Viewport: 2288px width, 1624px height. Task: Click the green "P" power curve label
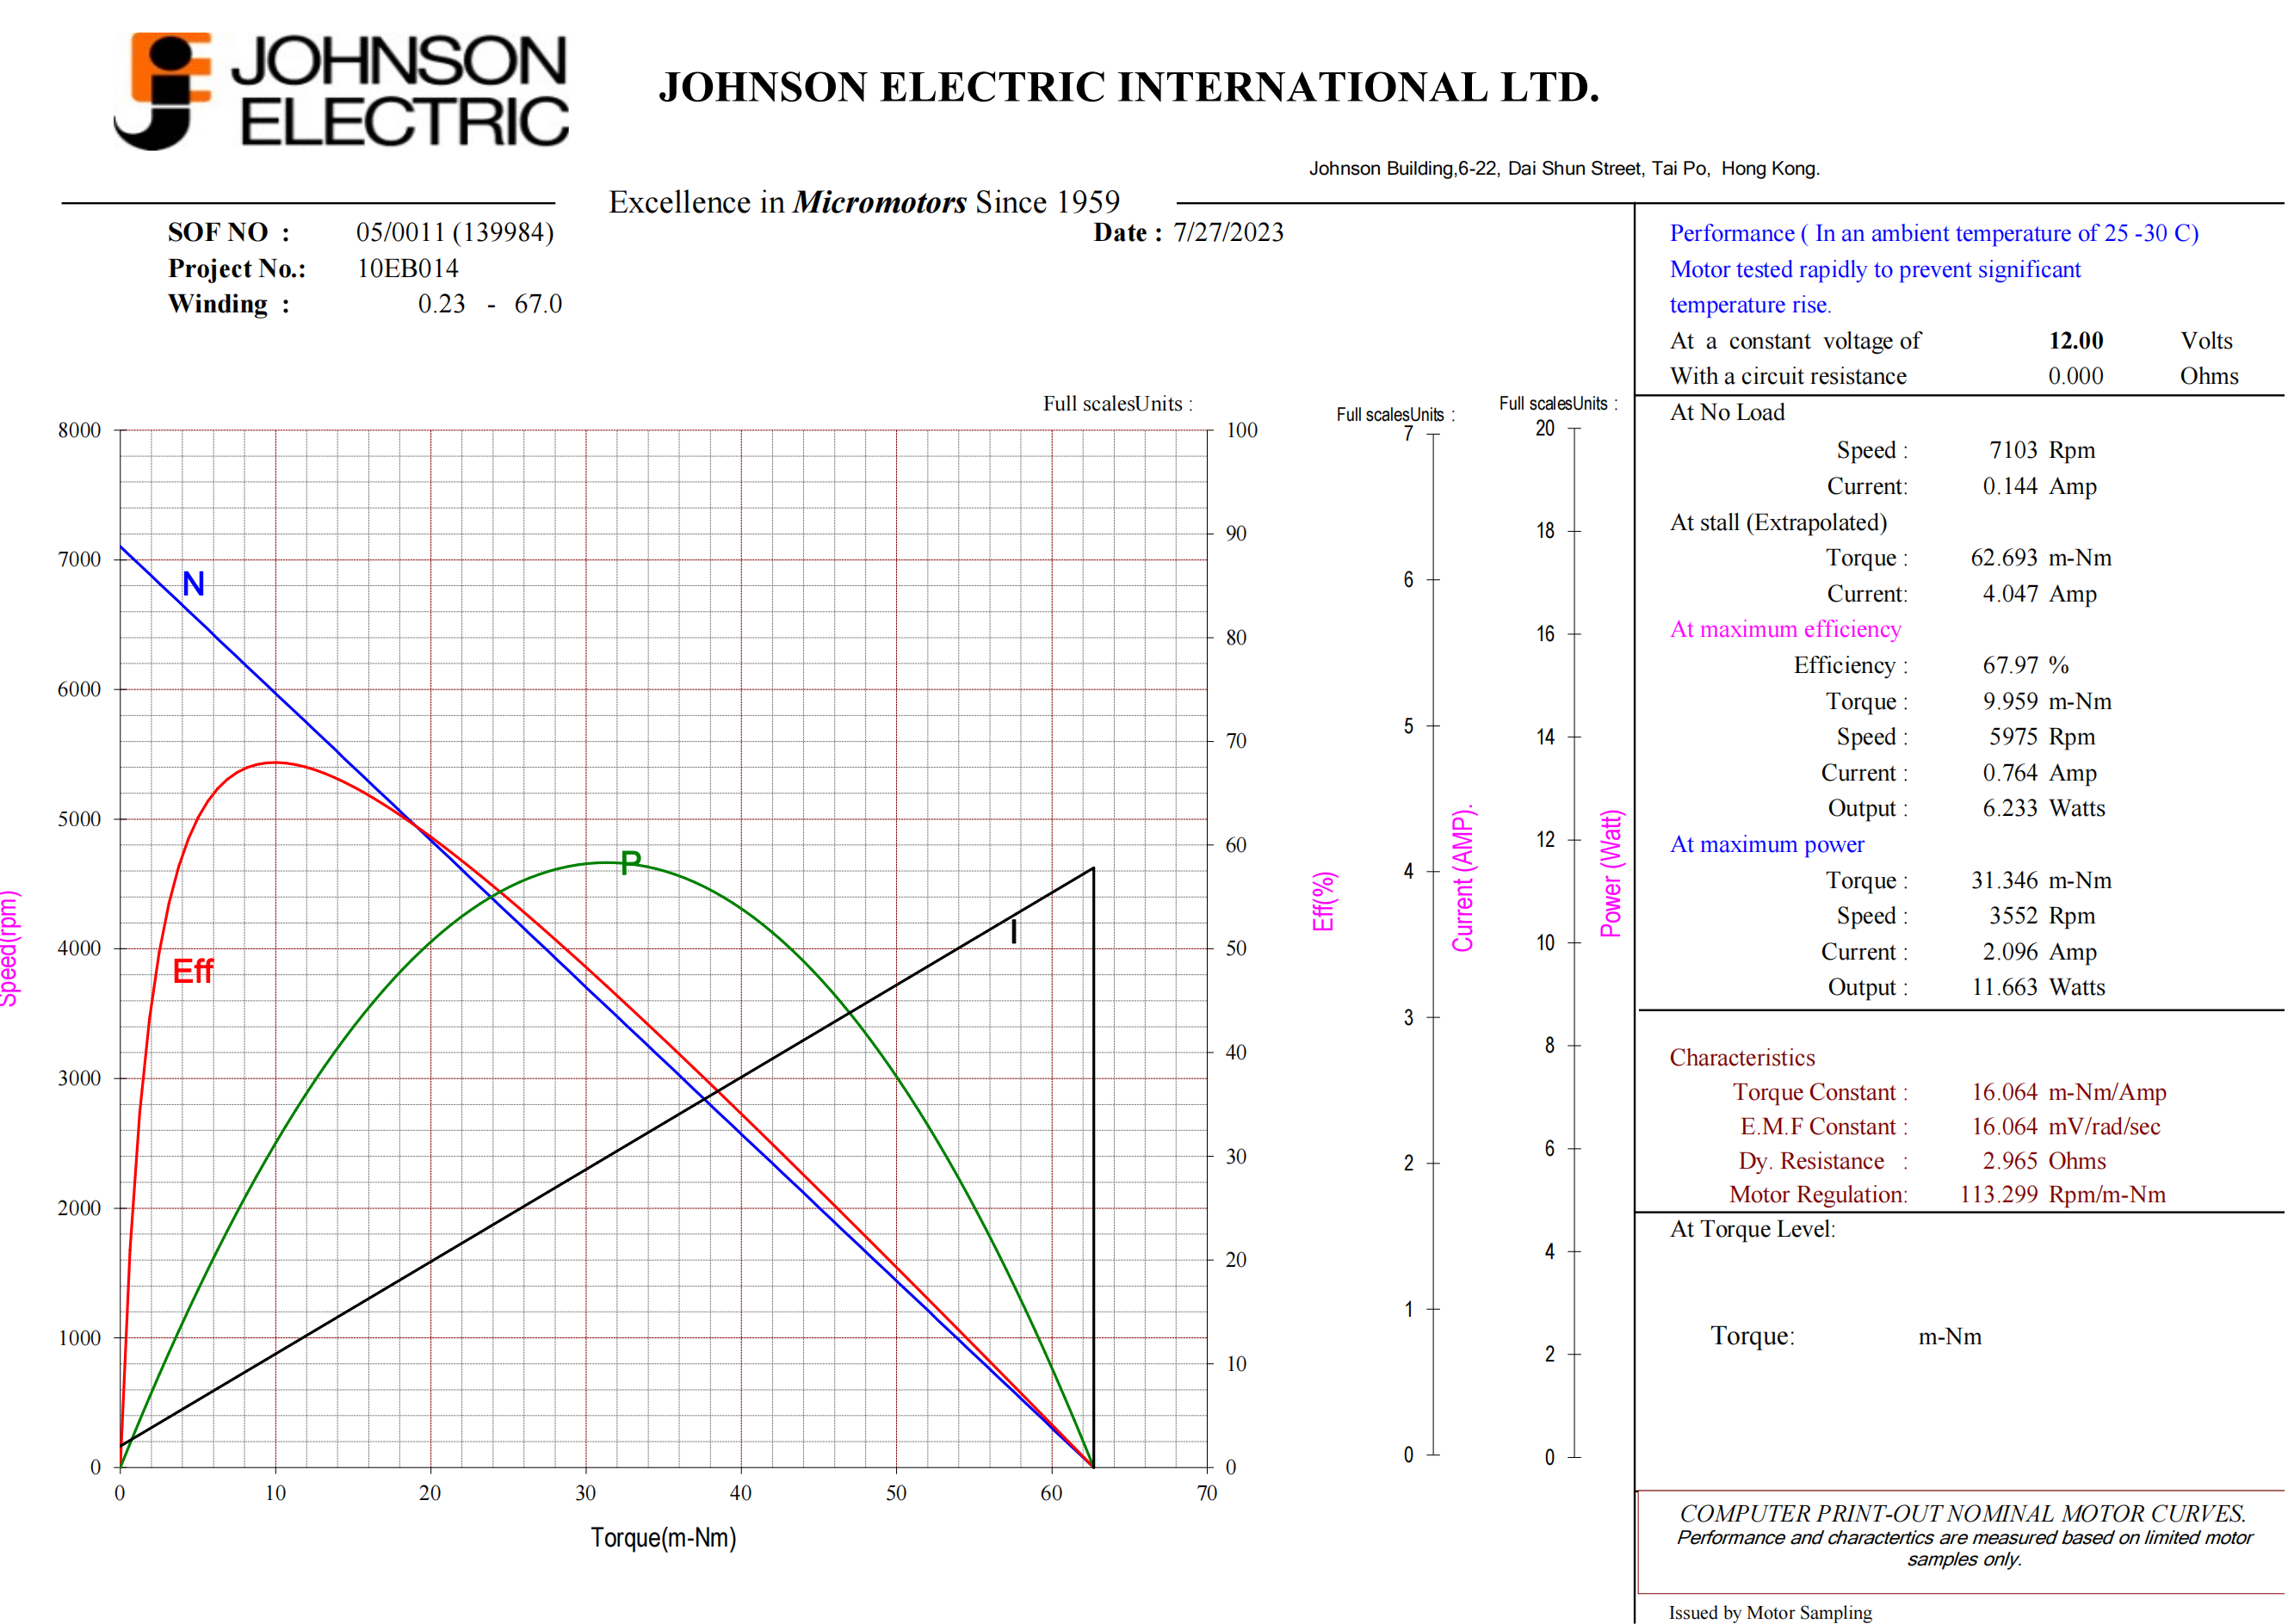[630, 863]
